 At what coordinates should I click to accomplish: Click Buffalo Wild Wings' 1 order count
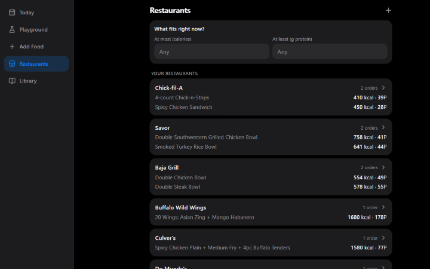click(x=370, y=207)
